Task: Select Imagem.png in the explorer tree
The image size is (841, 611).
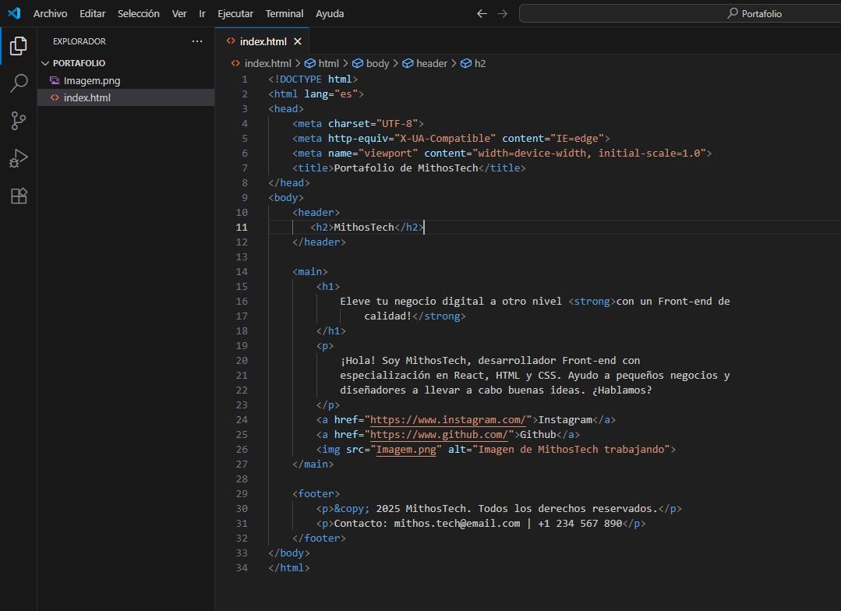Action: point(126,80)
